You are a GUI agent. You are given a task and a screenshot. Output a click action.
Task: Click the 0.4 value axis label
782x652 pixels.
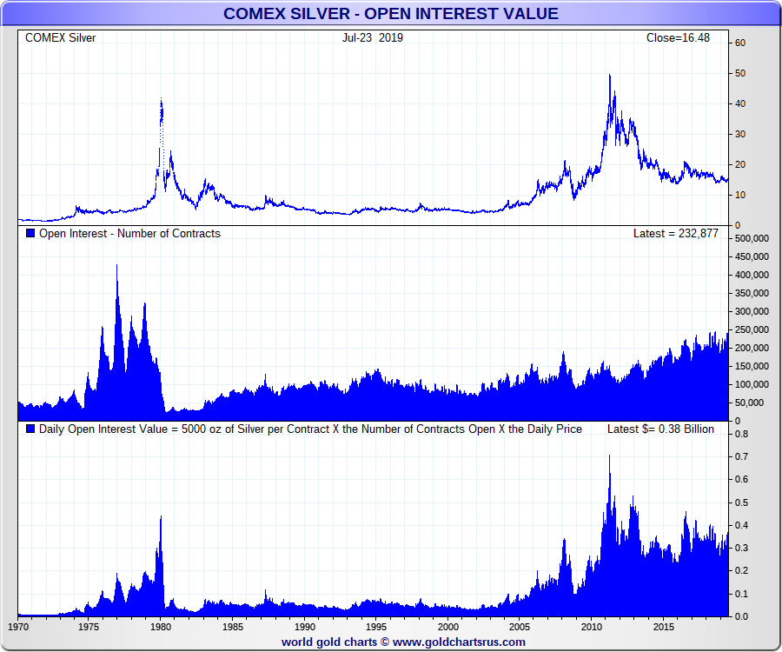pos(741,525)
